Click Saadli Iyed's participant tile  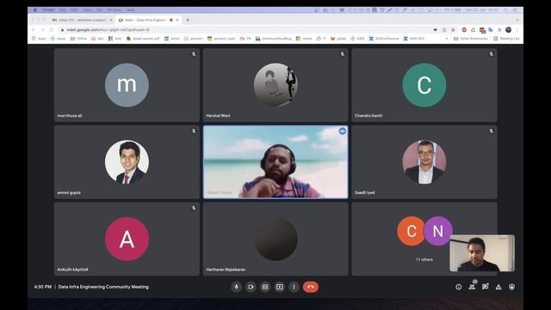click(424, 162)
